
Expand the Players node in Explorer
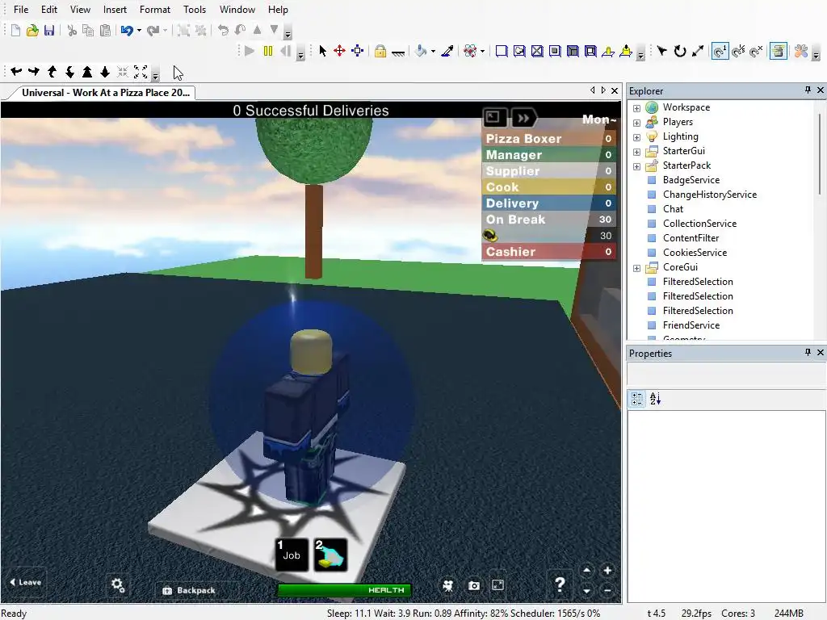click(x=636, y=123)
